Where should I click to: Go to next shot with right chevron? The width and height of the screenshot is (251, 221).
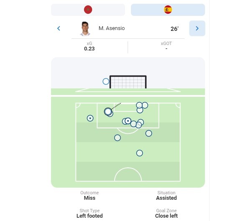click(197, 28)
